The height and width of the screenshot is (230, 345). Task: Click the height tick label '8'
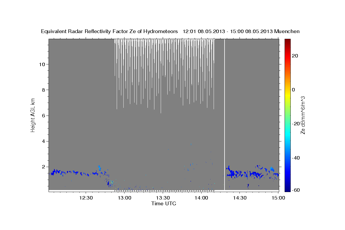(43, 90)
